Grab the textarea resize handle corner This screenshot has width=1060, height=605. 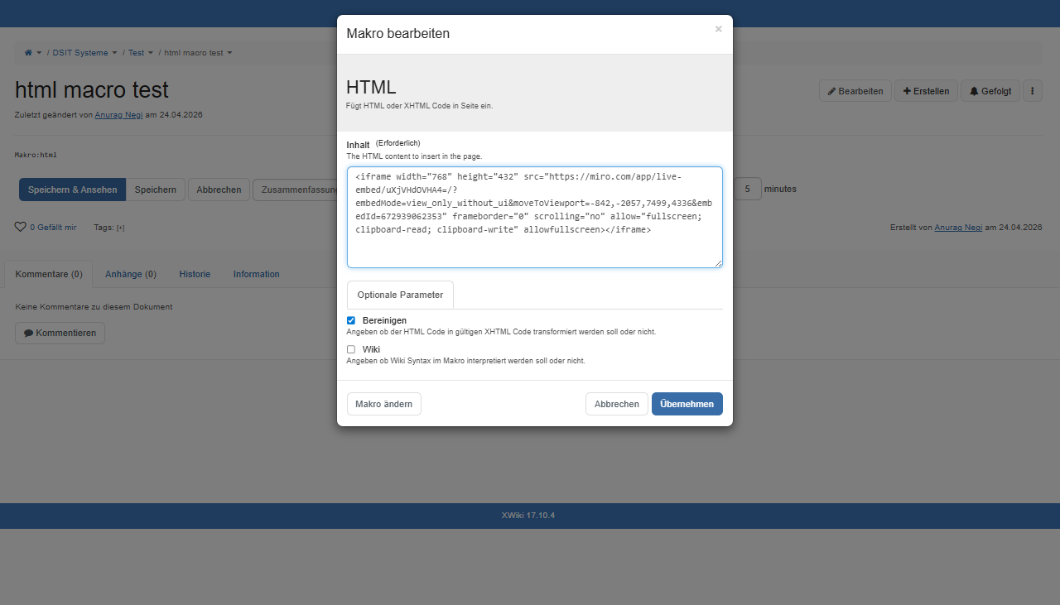point(718,263)
